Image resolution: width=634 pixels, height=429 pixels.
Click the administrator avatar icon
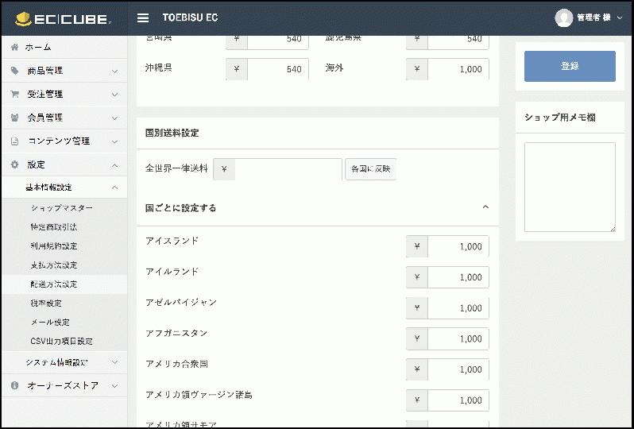coord(563,17)
